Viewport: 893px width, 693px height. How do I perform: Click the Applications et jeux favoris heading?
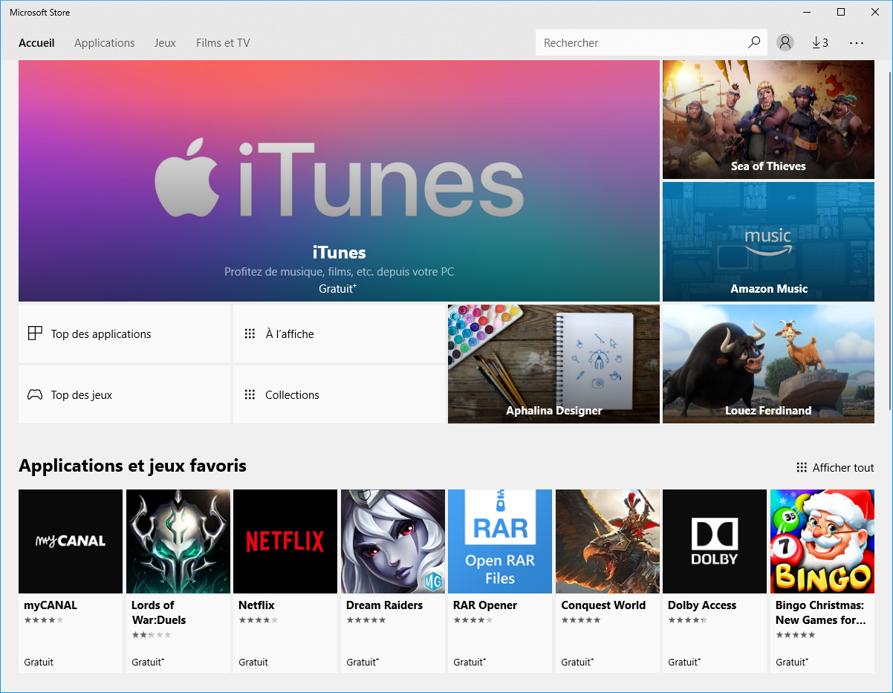point(132,466)
